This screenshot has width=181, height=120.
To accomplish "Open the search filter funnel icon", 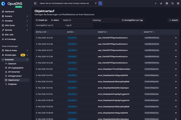I will click(96, 3).
